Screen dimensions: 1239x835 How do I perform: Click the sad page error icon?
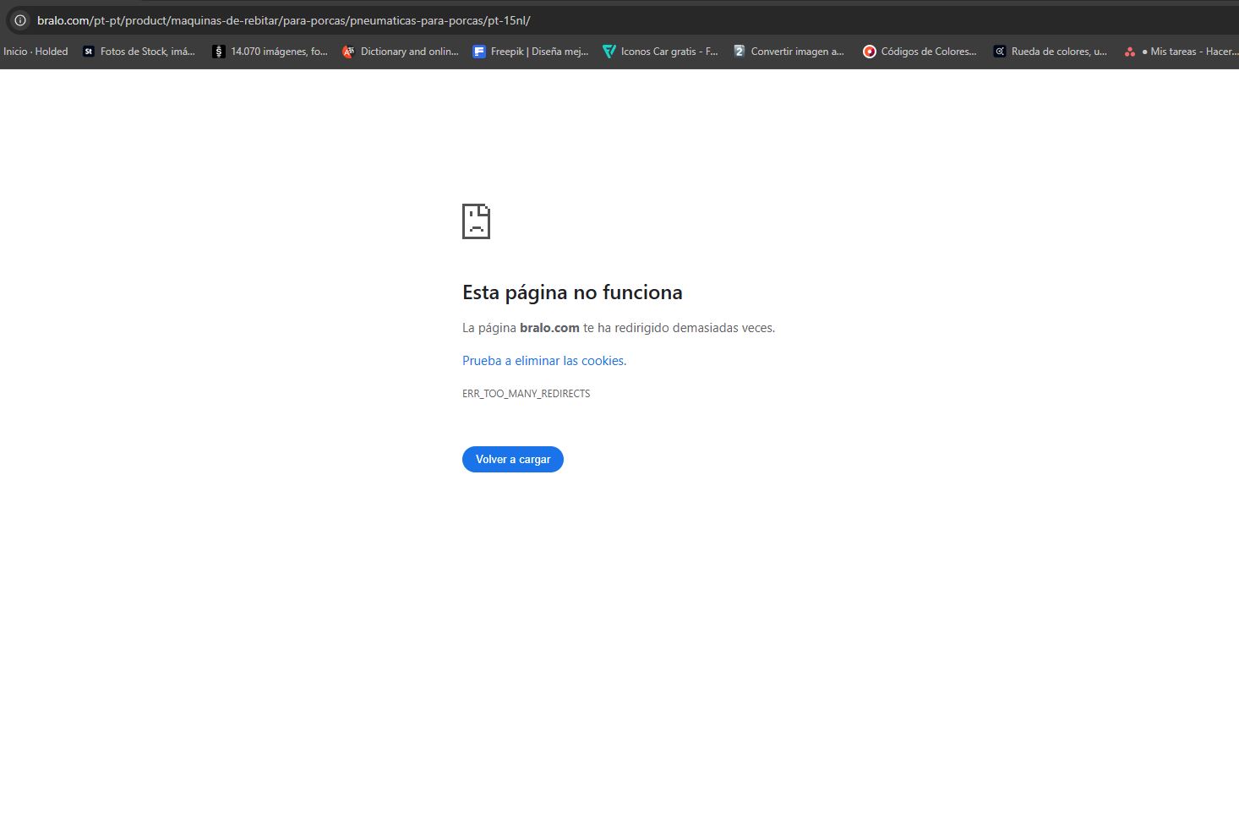(x=476, y=221)
